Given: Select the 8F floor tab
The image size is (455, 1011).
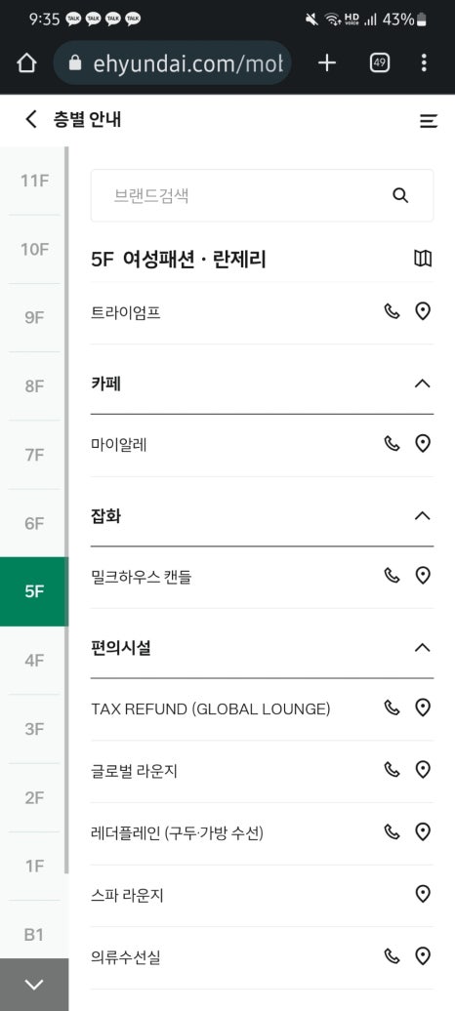Looking at the screenshot, I should tap(33, 386).
